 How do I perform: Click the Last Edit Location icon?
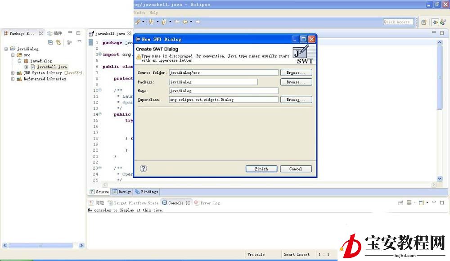tap(177, 22)
